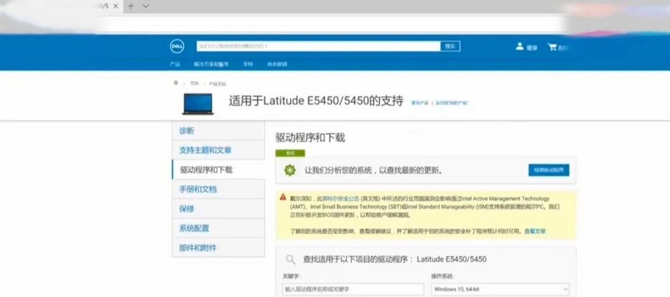The height and width of the screenshot is (297, 670).
Task: Select 驱动程序和下载 in the sidebar
Action: point(218,170)
